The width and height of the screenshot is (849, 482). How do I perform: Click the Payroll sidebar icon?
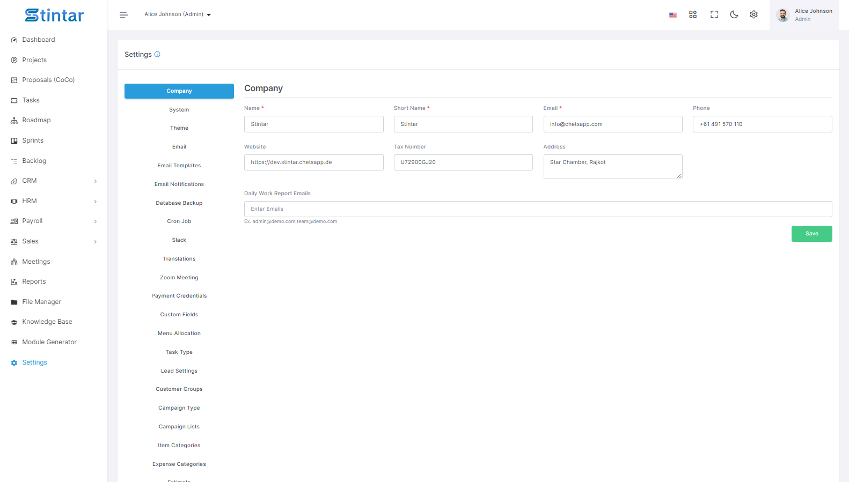pos(14,221)
